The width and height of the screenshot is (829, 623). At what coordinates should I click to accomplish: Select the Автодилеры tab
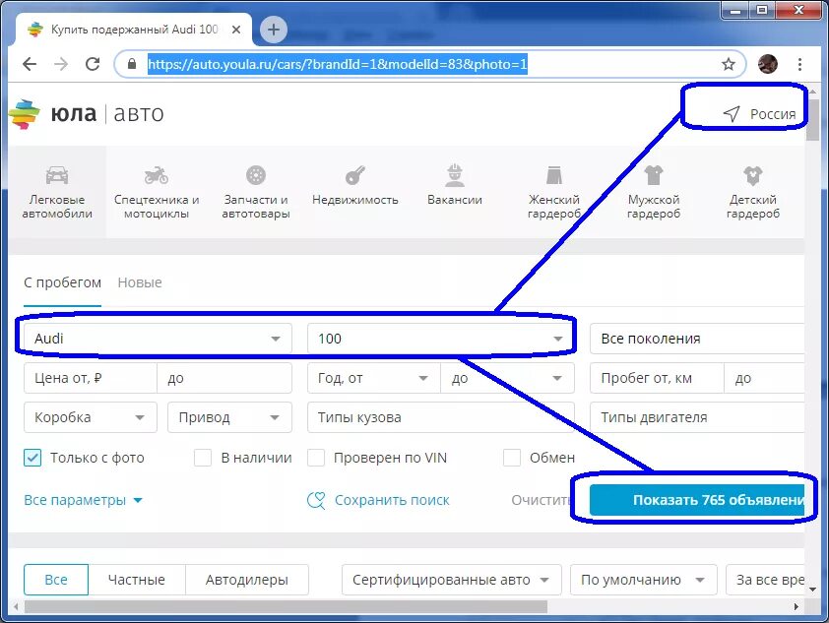pos(247,580)
